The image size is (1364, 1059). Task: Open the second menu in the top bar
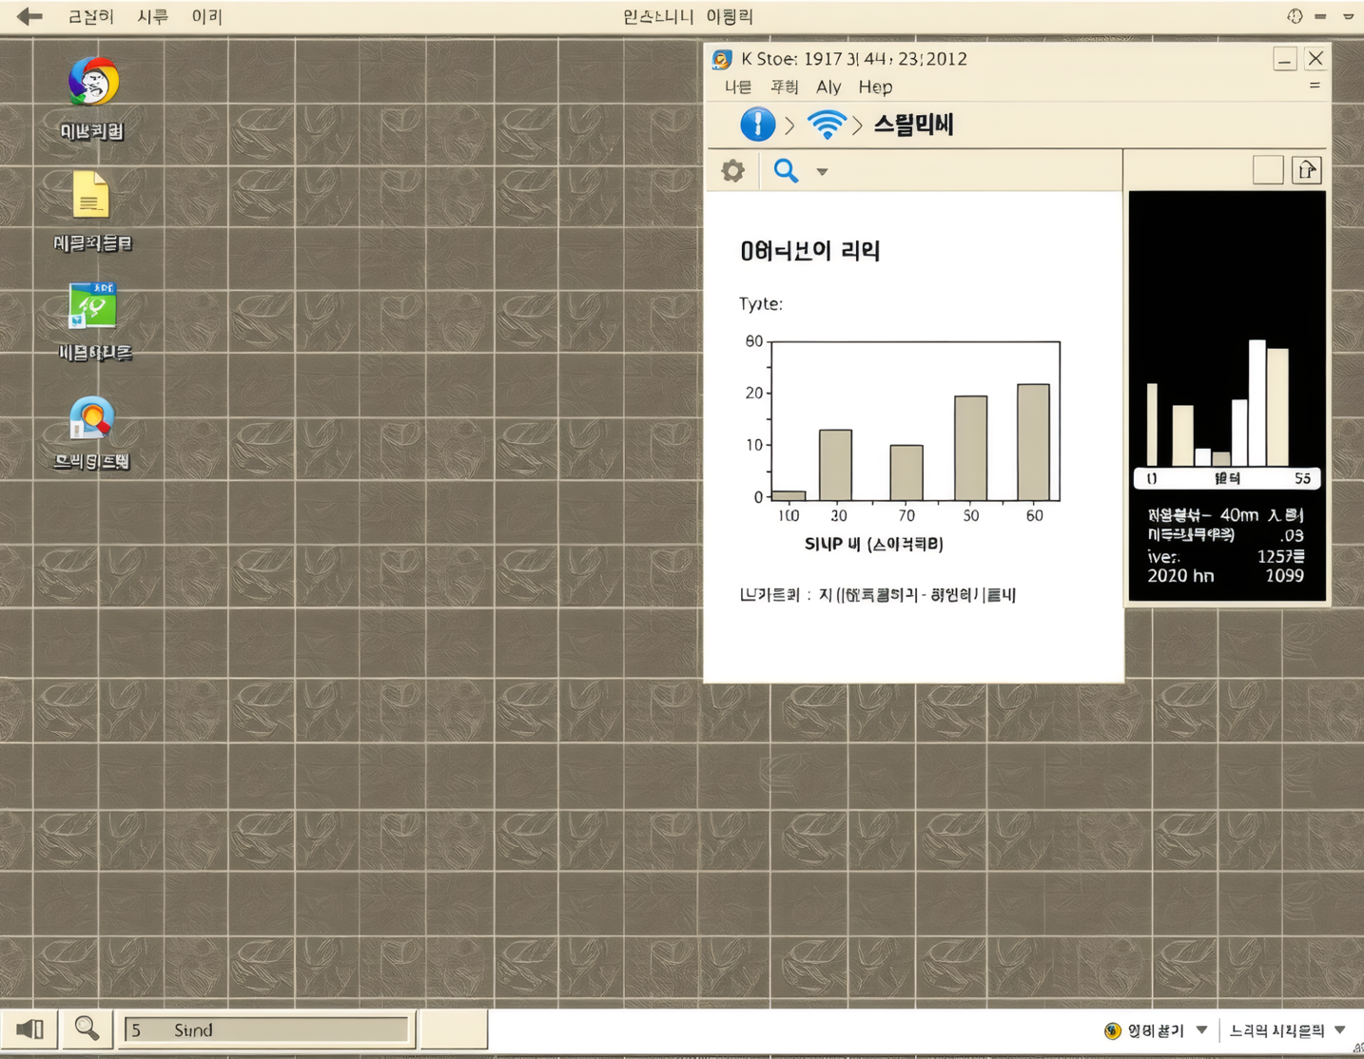pyautogui.click(x=152, y=16)
